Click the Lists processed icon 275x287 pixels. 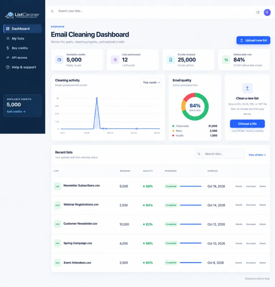[115, 60]
